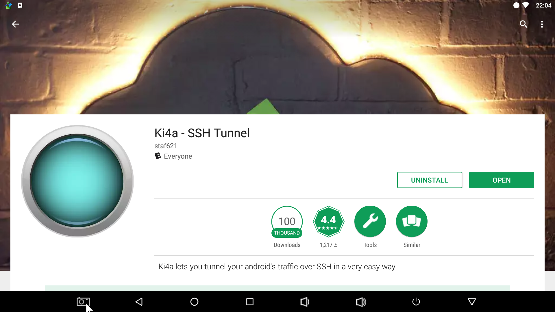Click the app logo icon
555x312 pixels.
(x=77, y=181)
